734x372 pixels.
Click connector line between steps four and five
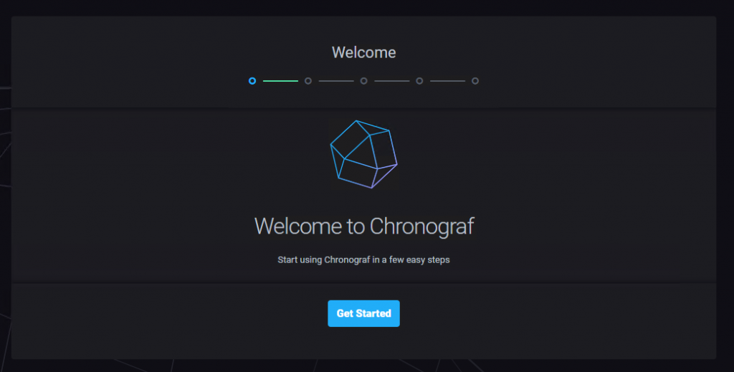(x=447, y=81)
